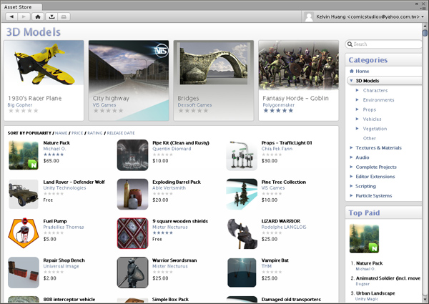
Task: Open the Damaged old transporters title
Action: pyautogui.click(x=291, y=299)
